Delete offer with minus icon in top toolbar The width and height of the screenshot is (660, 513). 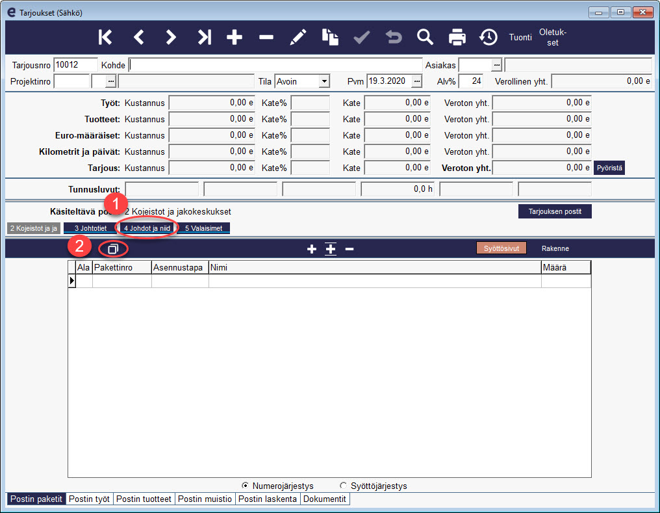(266, 38)
